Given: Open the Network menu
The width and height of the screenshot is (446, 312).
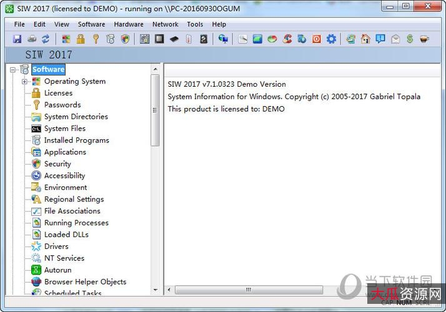Looking at the screenshot, I should coord(166,24).
